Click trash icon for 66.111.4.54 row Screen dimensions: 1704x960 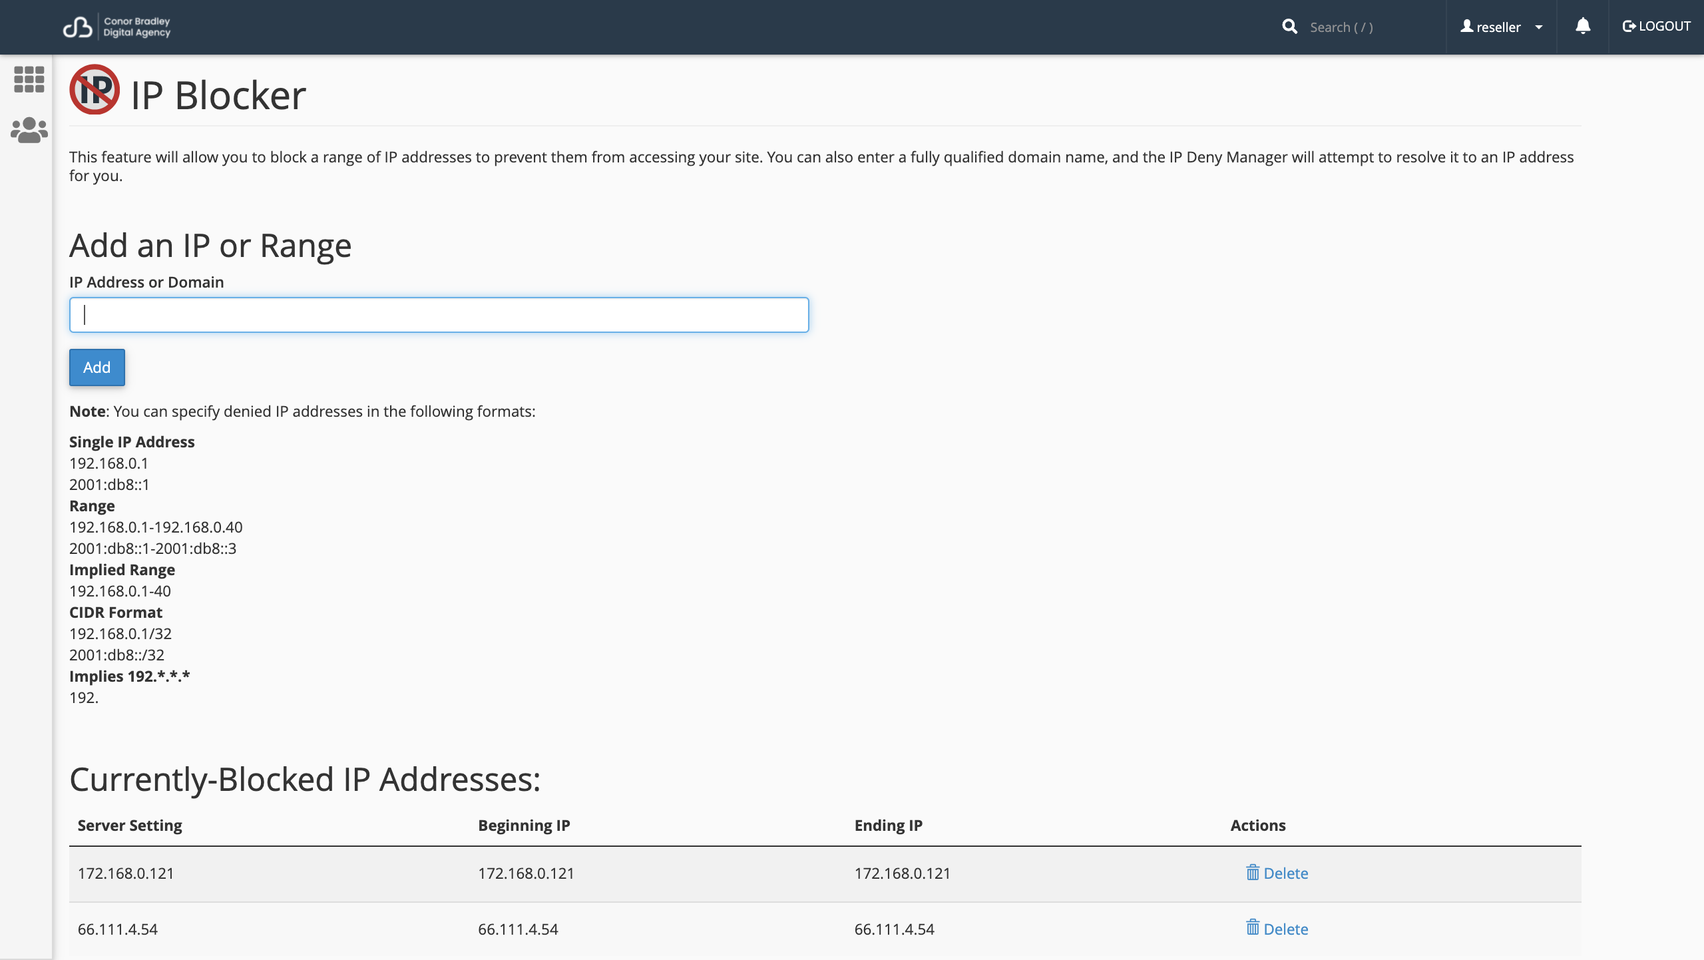tap(1252, 928)
